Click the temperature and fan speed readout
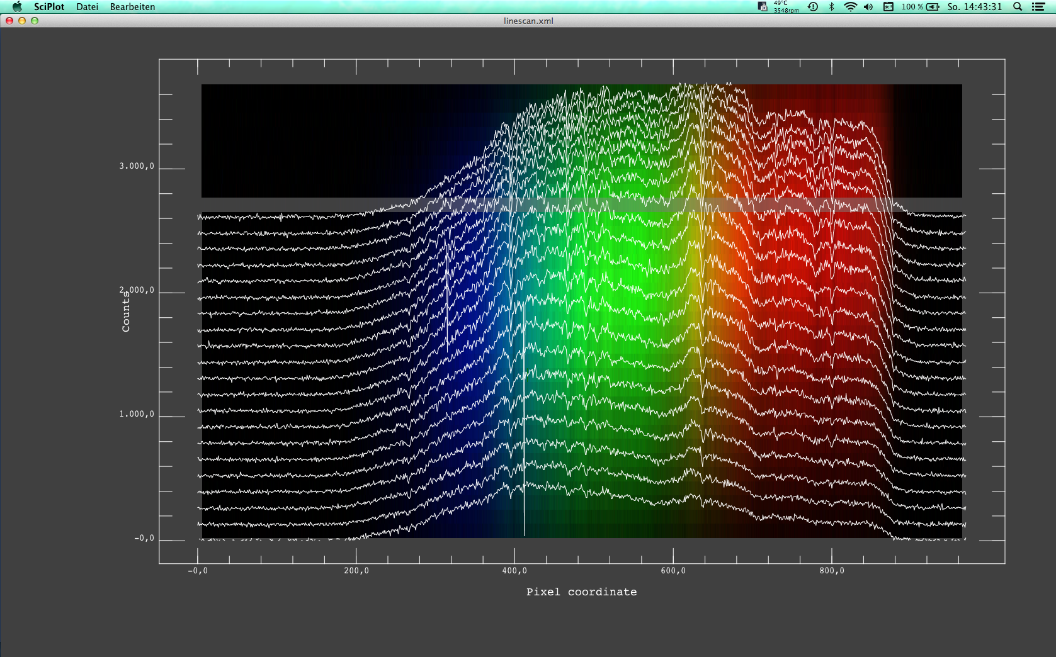The height and width of the screenshot is (657, 1056). click(785, 7)
